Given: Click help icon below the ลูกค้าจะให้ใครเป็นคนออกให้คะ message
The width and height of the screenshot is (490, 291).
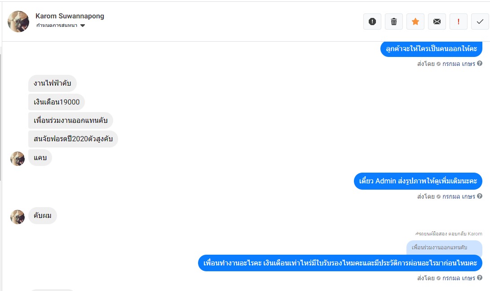Looking at the screenshot, I should pyautogui.click(x=480, y=64).
